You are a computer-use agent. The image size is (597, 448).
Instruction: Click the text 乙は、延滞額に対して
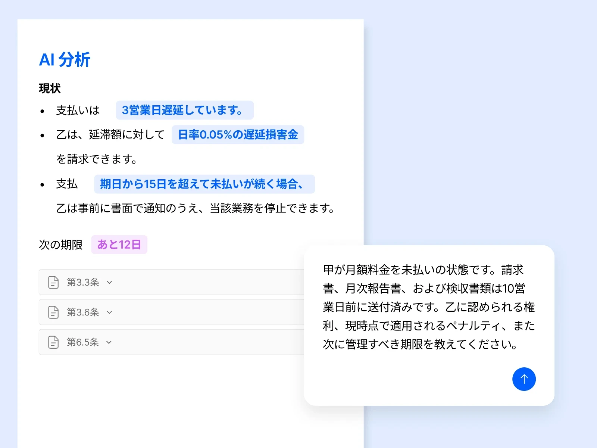point(110,134)
